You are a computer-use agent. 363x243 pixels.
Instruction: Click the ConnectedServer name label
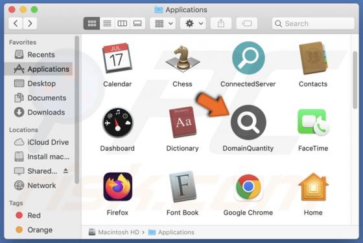pos(248,84)
